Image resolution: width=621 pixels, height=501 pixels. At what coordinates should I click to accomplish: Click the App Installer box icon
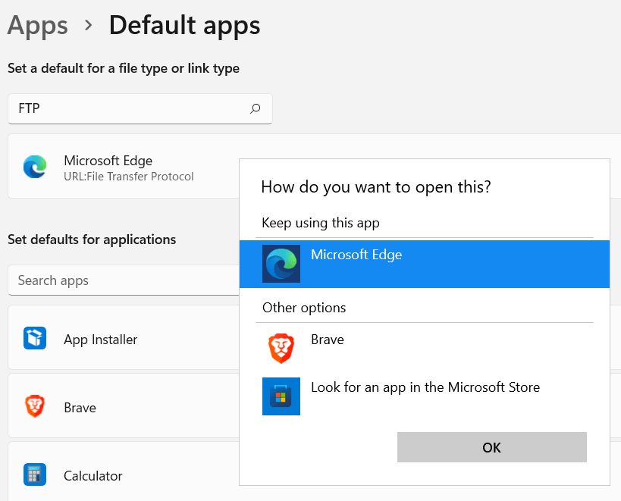pyautogui.click(x=35, y=338)
